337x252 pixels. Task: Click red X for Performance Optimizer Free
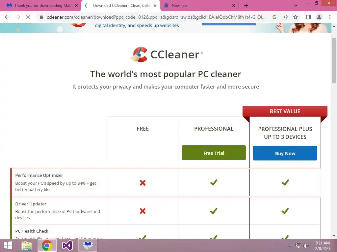pyautogui.click(x=143, y=182)
